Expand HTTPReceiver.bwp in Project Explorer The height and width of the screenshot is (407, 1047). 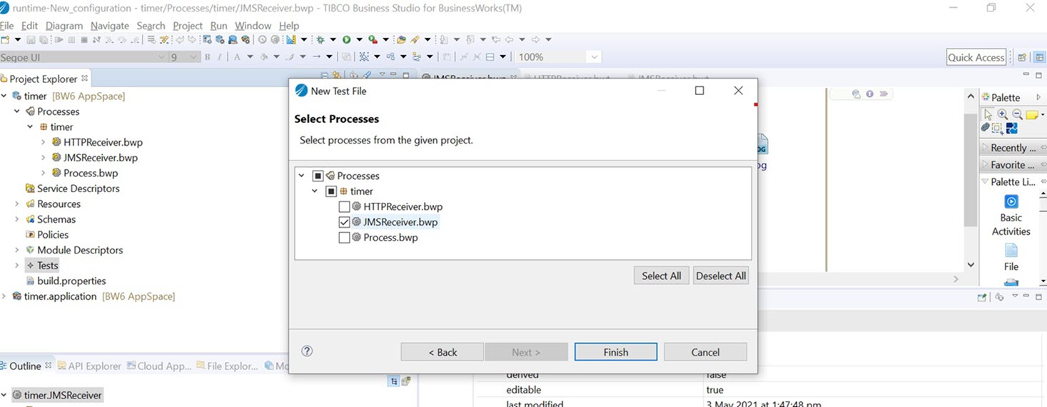[x=43, y=142]
